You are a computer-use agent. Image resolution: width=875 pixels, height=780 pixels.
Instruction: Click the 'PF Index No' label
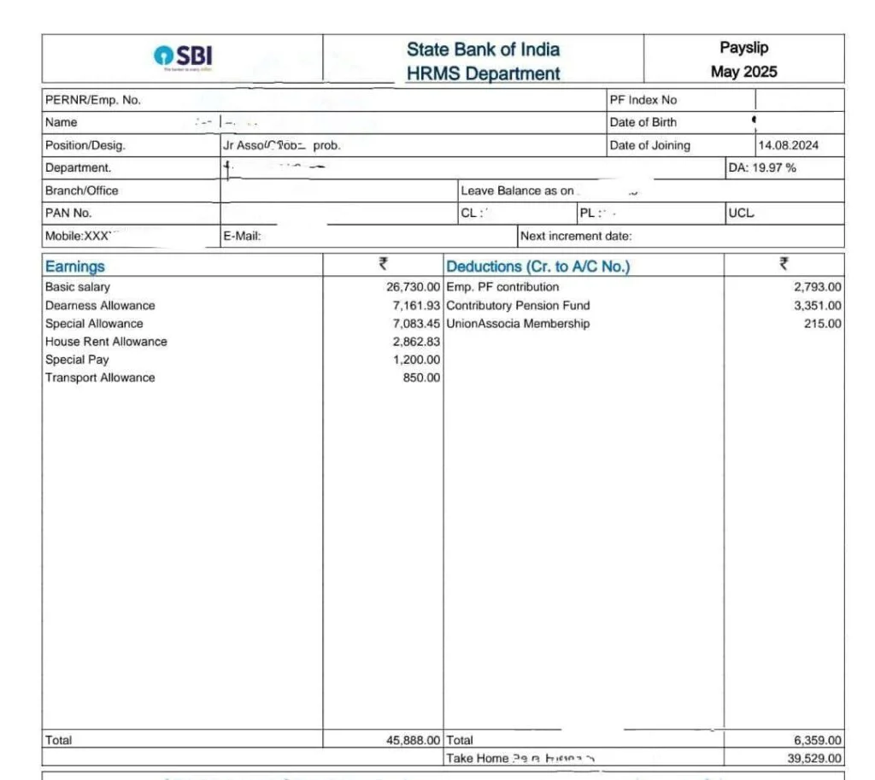(643, 100)
